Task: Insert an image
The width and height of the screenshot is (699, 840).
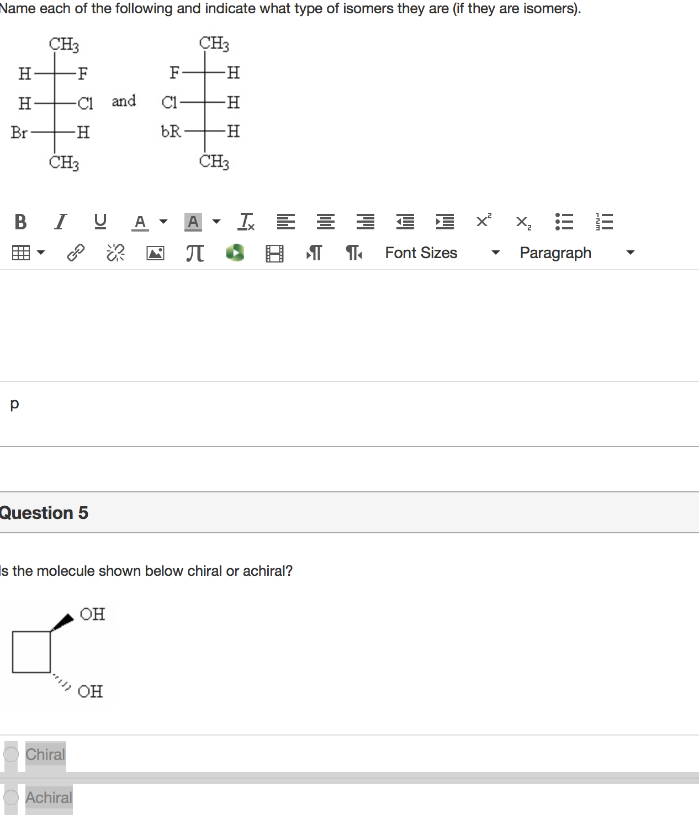Action: click(x=155, y=253)
